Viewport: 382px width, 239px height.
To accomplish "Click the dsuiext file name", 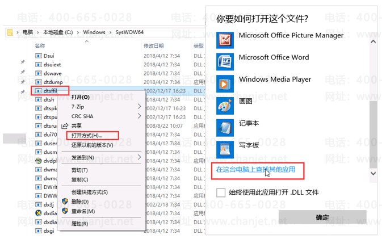I will pos(52,65).
